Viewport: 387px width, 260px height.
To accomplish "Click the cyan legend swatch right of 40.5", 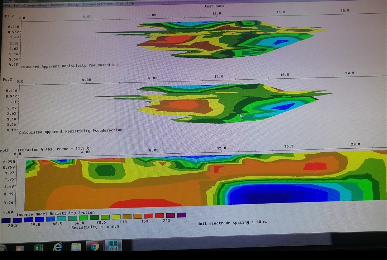I will coord(61,218).
